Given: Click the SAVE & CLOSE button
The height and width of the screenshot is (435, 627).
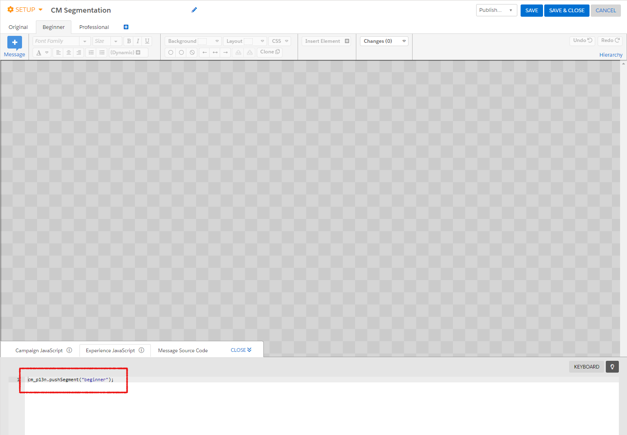Looking at the screenshot, I should click(566, 11).
